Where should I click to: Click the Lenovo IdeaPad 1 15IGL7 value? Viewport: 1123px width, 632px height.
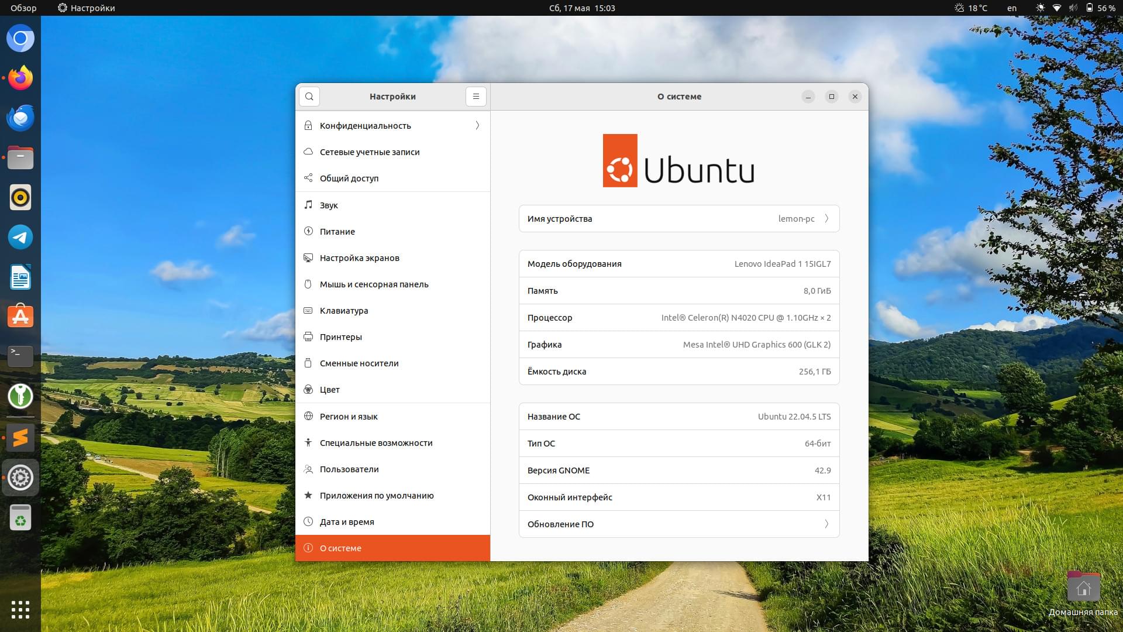783,263
